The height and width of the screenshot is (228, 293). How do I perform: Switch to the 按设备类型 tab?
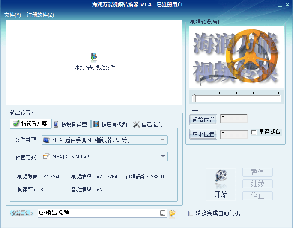tap(71, 124)
